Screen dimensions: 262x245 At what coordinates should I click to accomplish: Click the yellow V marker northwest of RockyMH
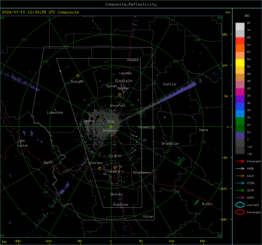(x=61, y=71)
